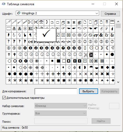Image resolution: width=123 pixels, height=132 pixels.
Task: Select the trash can symbol
Action: (x=107, y=22)
